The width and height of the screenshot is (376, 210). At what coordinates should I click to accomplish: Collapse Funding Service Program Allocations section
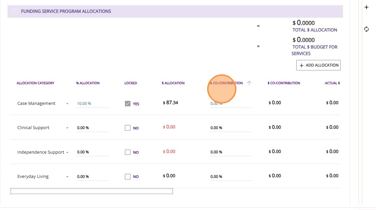(x=15, y=11)
